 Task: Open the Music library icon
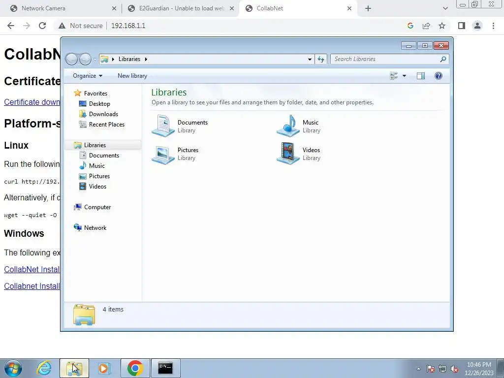click(x=288, y=126)
